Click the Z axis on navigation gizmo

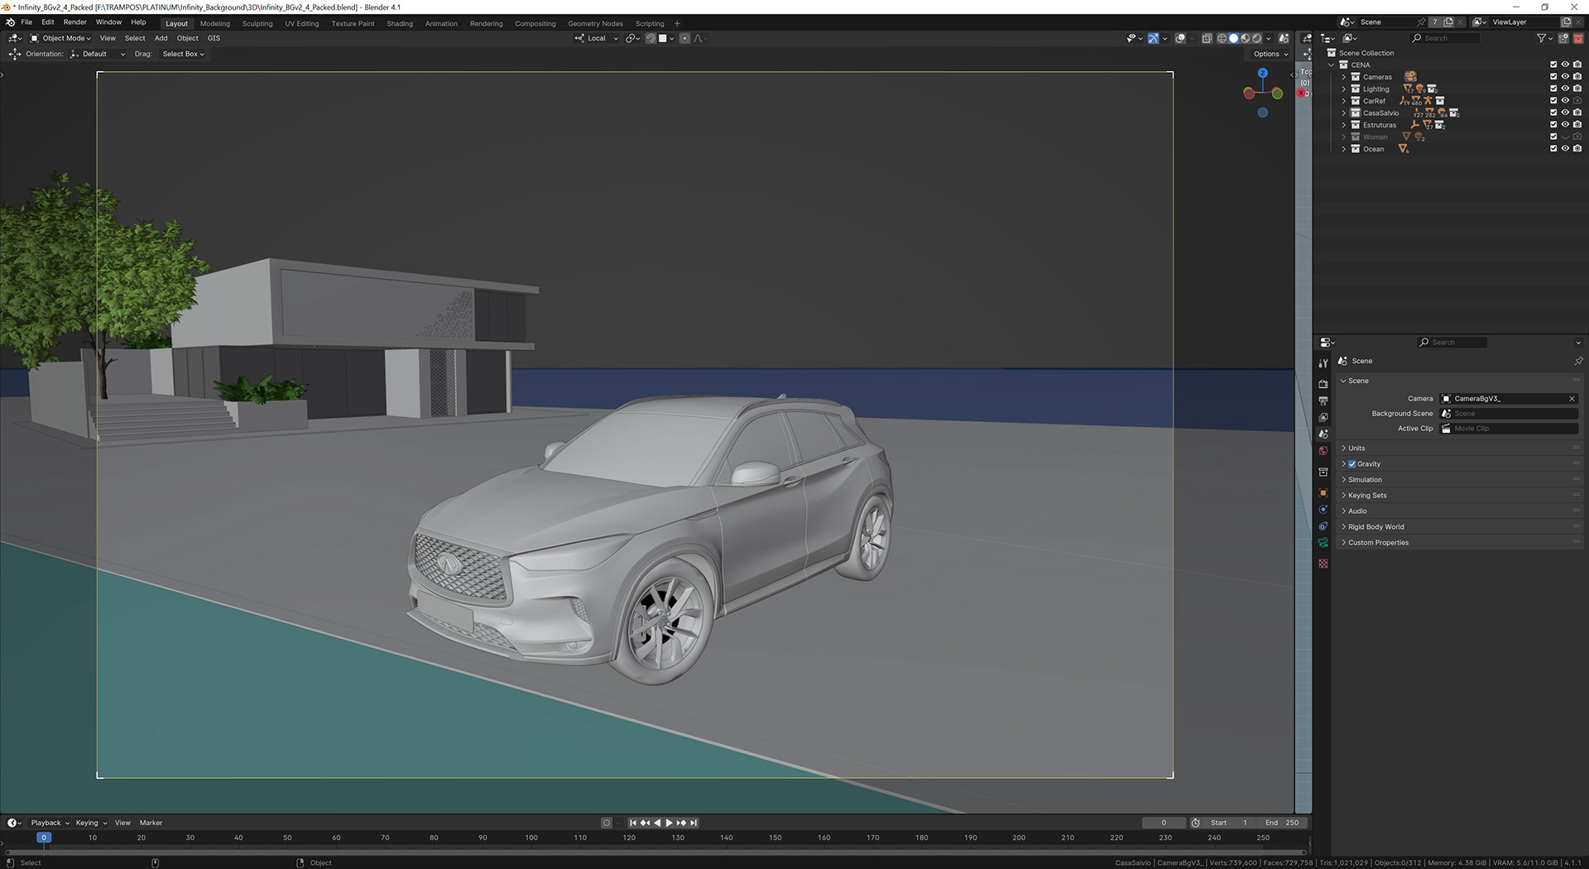pos(1262,73)
